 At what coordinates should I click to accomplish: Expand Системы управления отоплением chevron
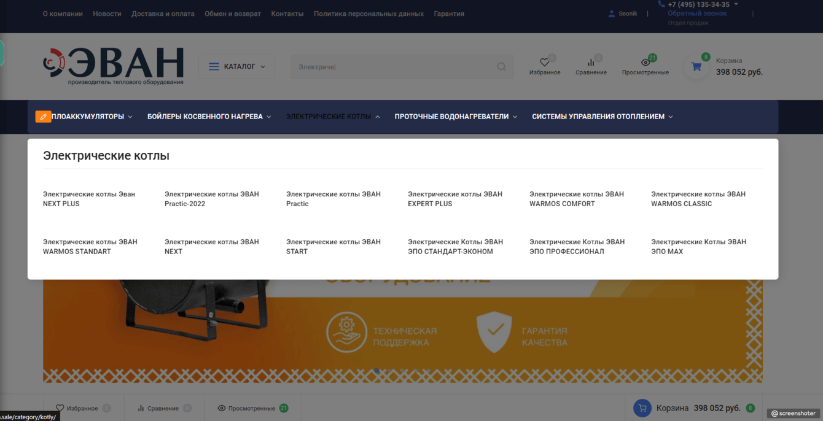pos(671,117)
